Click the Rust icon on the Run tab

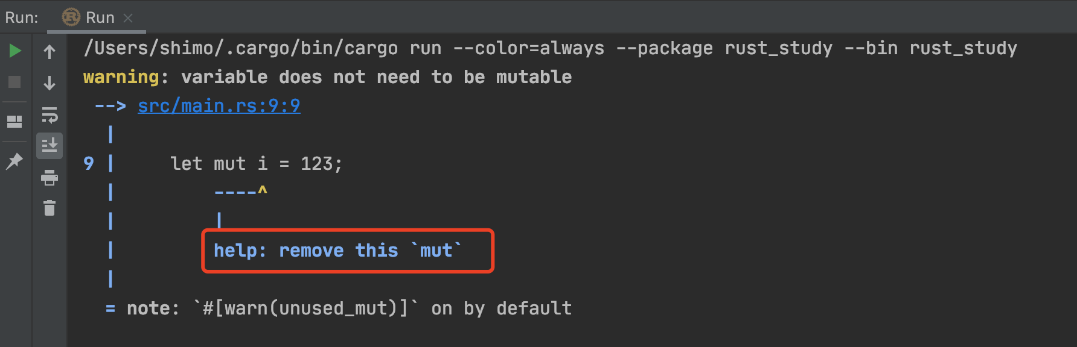[71, 17]
